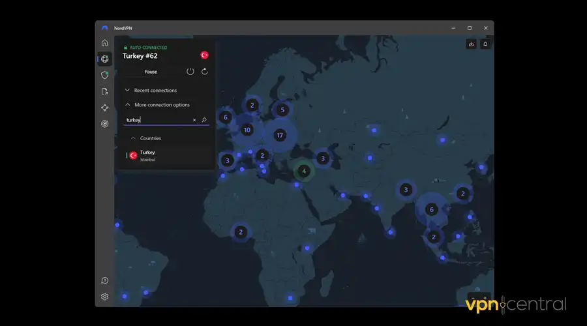This screenshot has width=587, height=326.
Task: Collapse More connection options section
Action: tap(162, 105)
